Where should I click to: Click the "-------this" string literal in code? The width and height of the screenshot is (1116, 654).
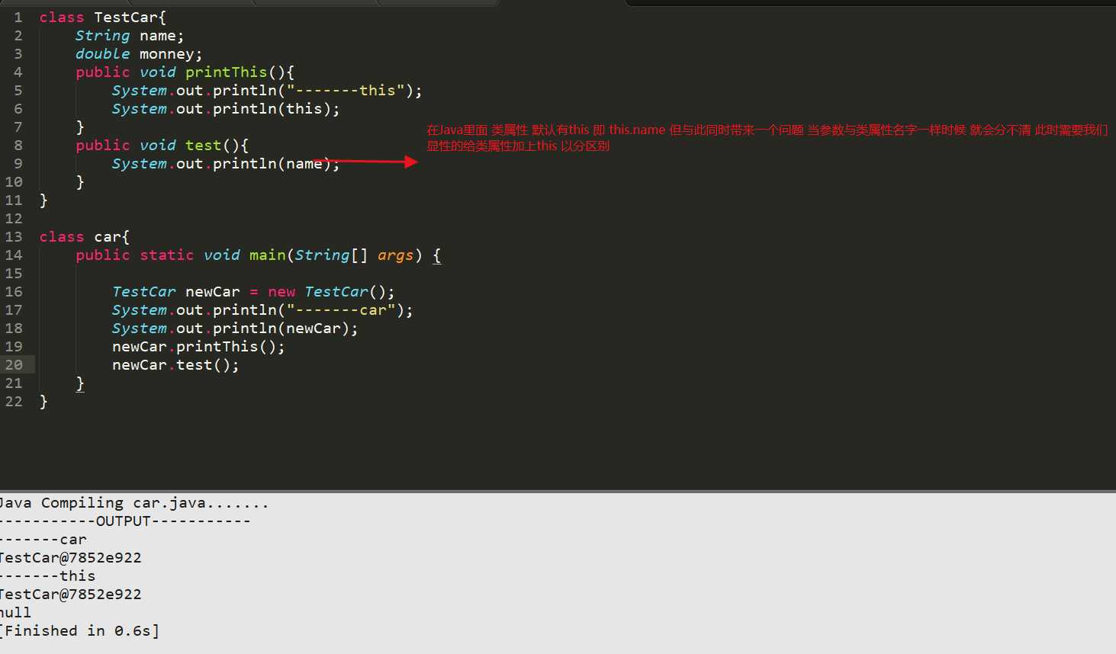[x=346, y=91]
